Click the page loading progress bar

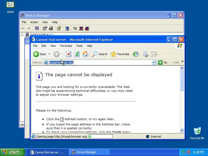click(x=101, y=136)
